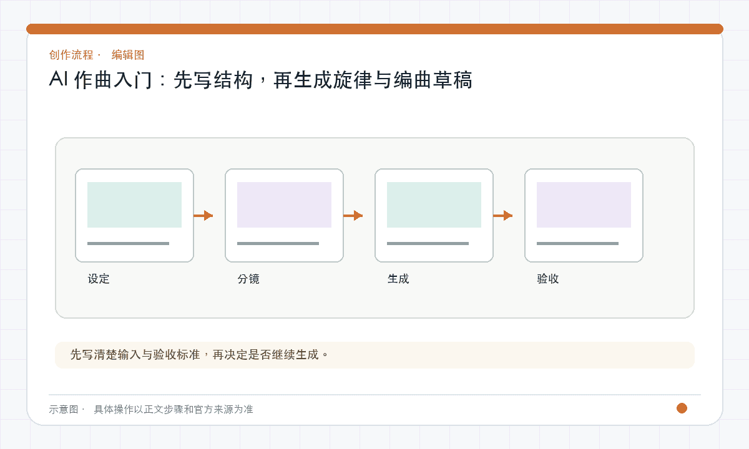The image size is (749, 449).
Task: Click arrow between 生成 and 验收
Action: coord(503,215)
